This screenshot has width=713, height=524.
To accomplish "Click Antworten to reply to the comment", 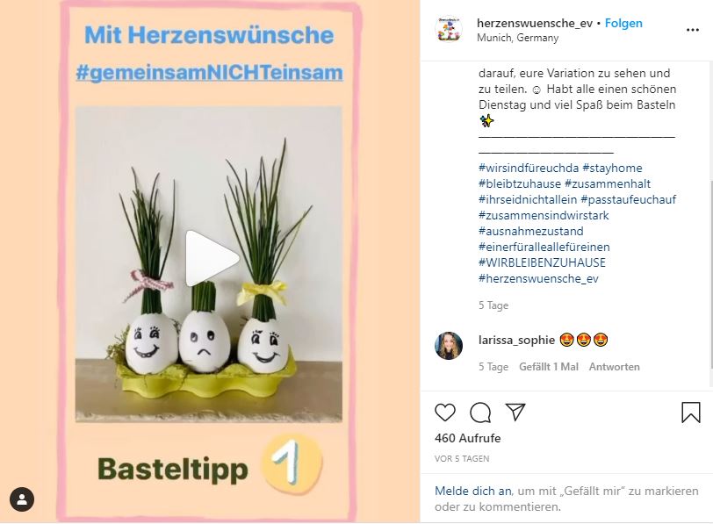I will pyautogui.click(x=615, y=367).
